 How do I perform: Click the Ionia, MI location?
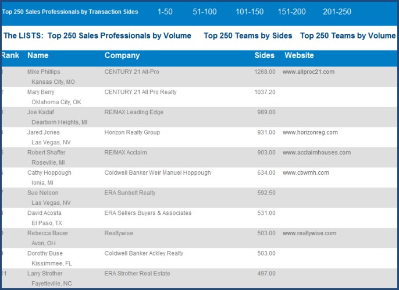pyautogui.click(x=42, y=183)
